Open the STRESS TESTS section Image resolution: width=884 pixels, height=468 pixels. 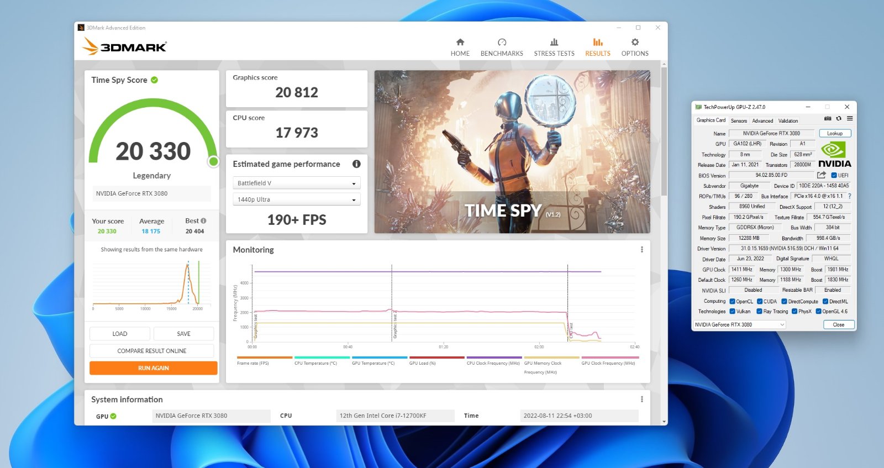point(554,48)
